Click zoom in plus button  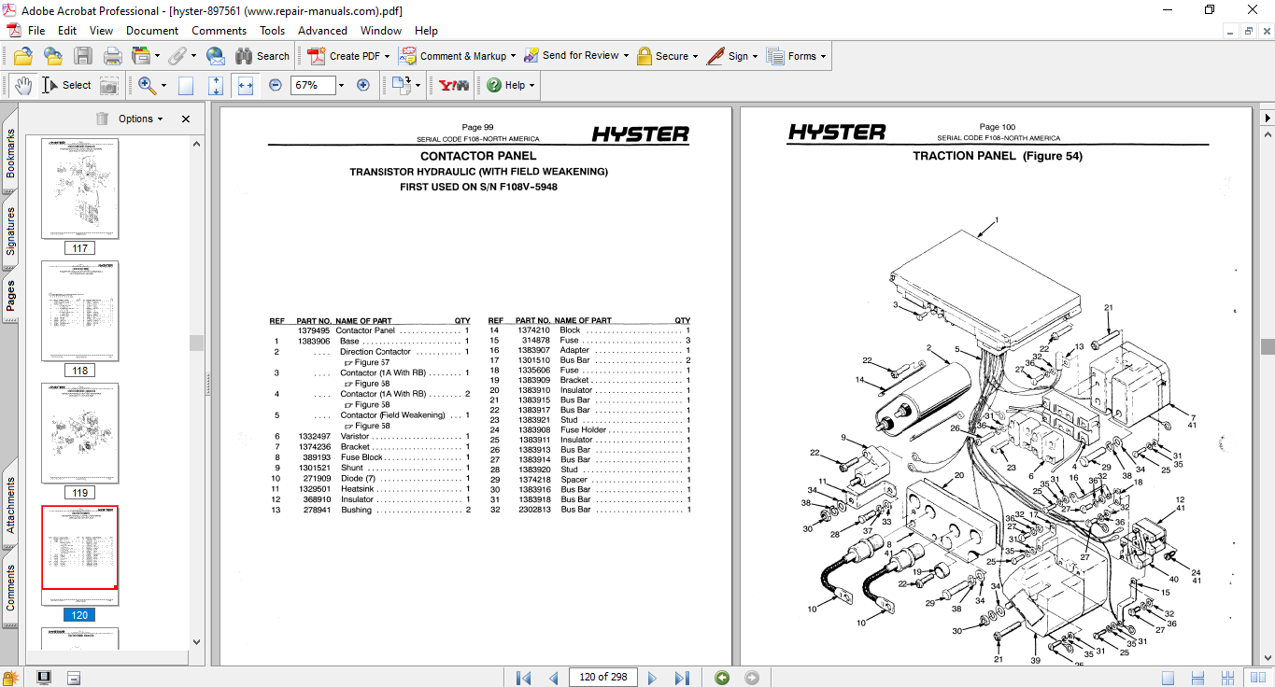tap(363, 85)
